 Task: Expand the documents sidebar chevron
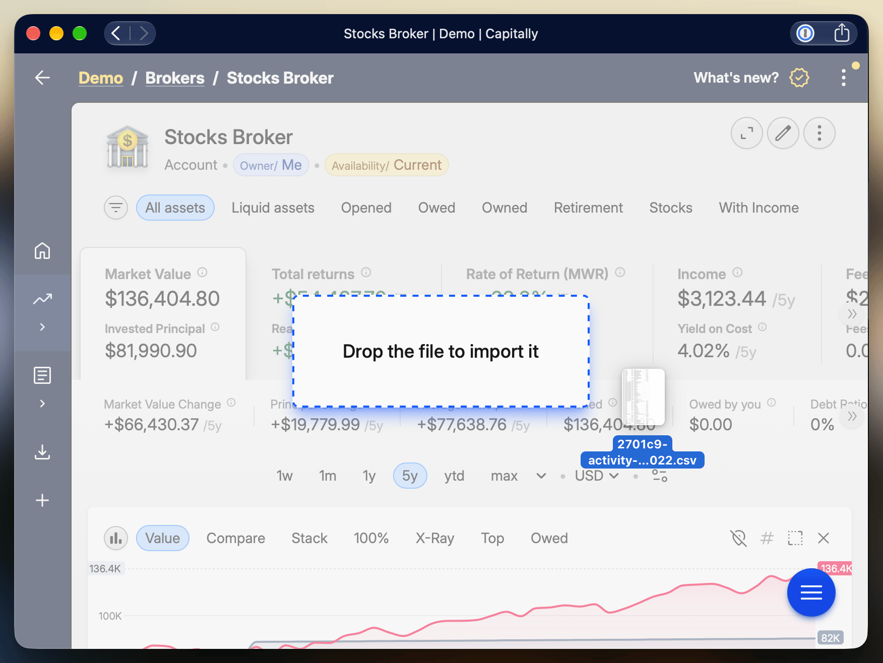[x=42, y=404]
